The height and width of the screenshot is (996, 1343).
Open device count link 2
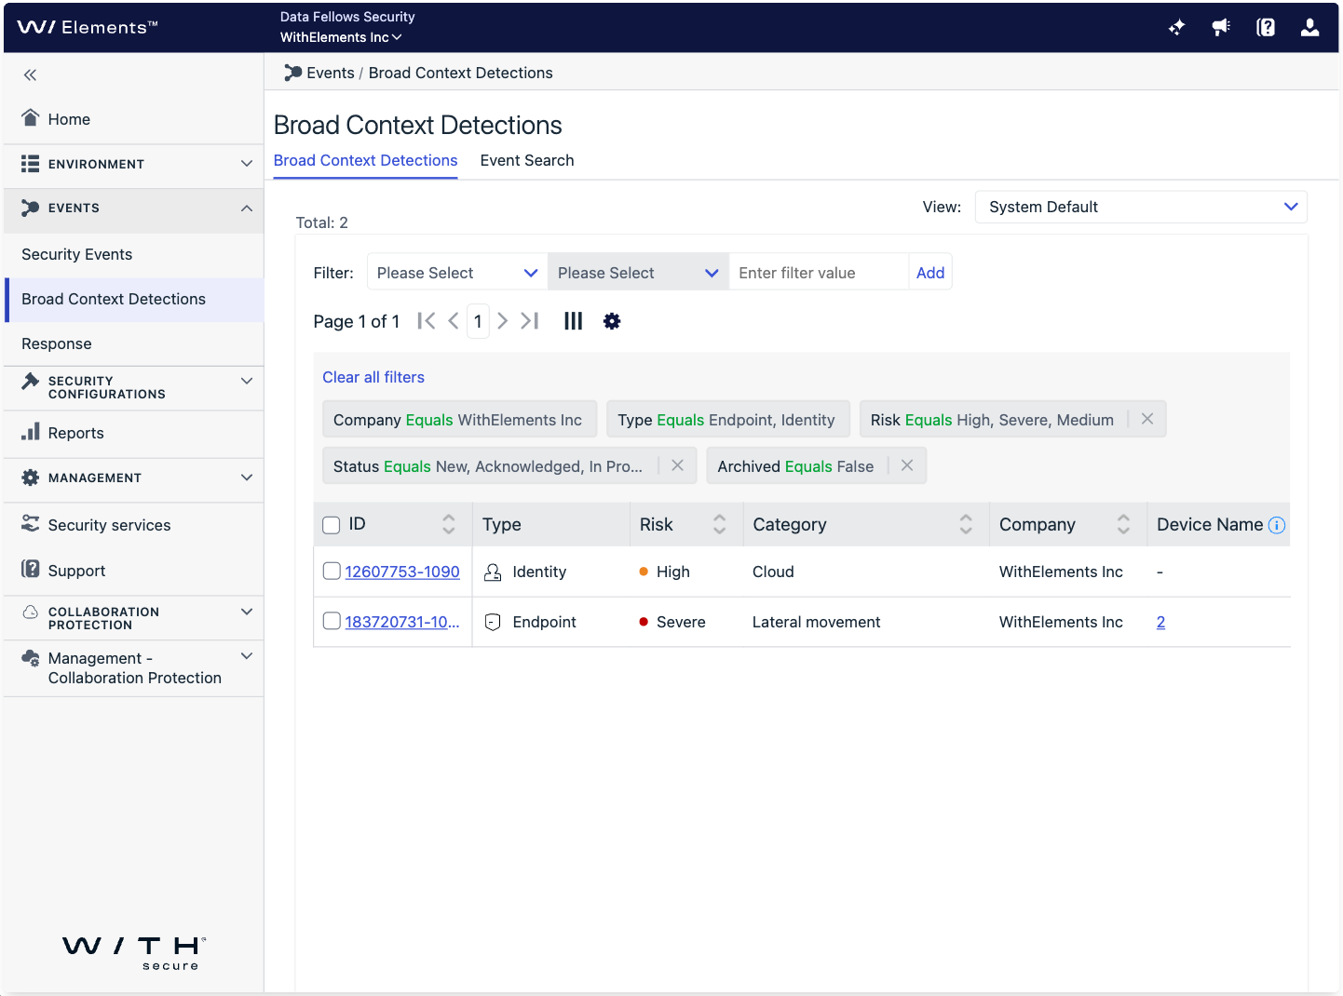click(1160, 622)
